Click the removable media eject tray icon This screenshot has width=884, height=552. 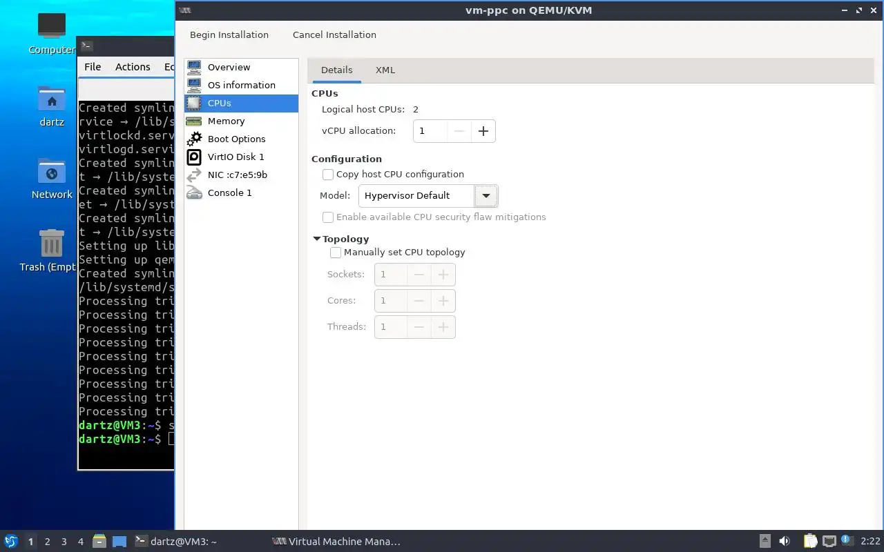[765, 541]
